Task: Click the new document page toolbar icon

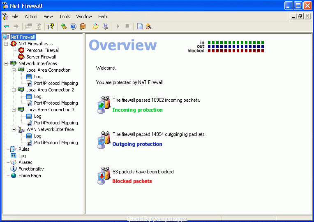Action: tap(140, 26)
